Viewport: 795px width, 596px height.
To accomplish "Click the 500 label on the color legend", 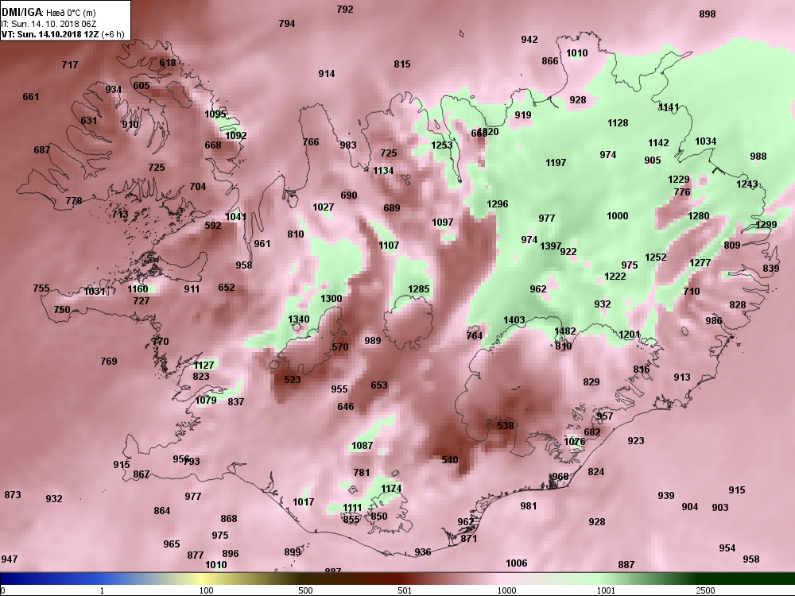I will (305, 590).
